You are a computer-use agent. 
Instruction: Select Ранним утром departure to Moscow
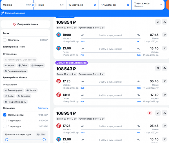14,90
